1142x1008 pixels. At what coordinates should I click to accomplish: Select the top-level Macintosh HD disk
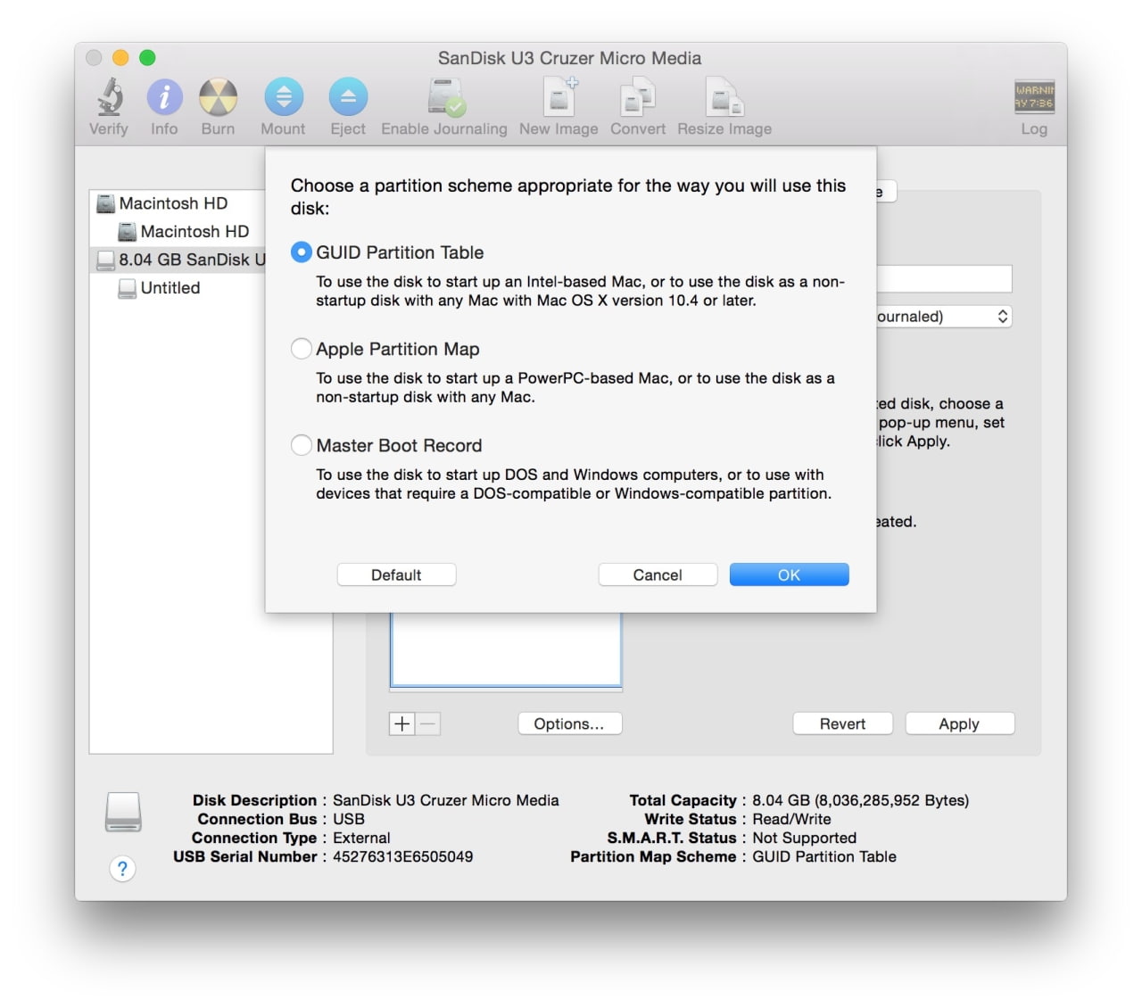pyautogui.click(x=178, y=203)
